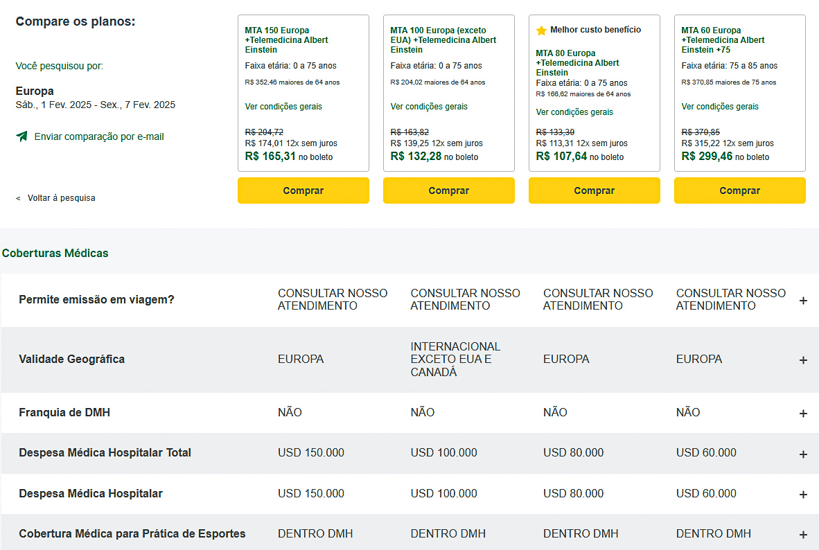Click the struck-through R$ 370,85 price
Image resolution: width=819 pixels, height=550 pixels.
(x=701, y=132)
